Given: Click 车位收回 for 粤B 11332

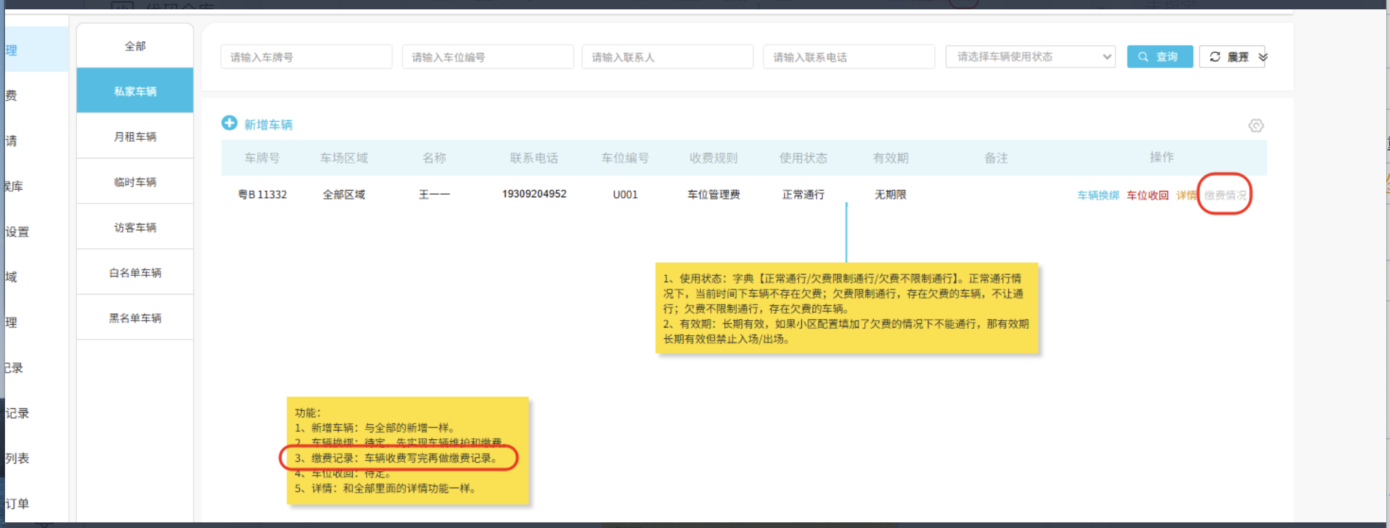Looking at the screenshot, I should (1147, 195).
